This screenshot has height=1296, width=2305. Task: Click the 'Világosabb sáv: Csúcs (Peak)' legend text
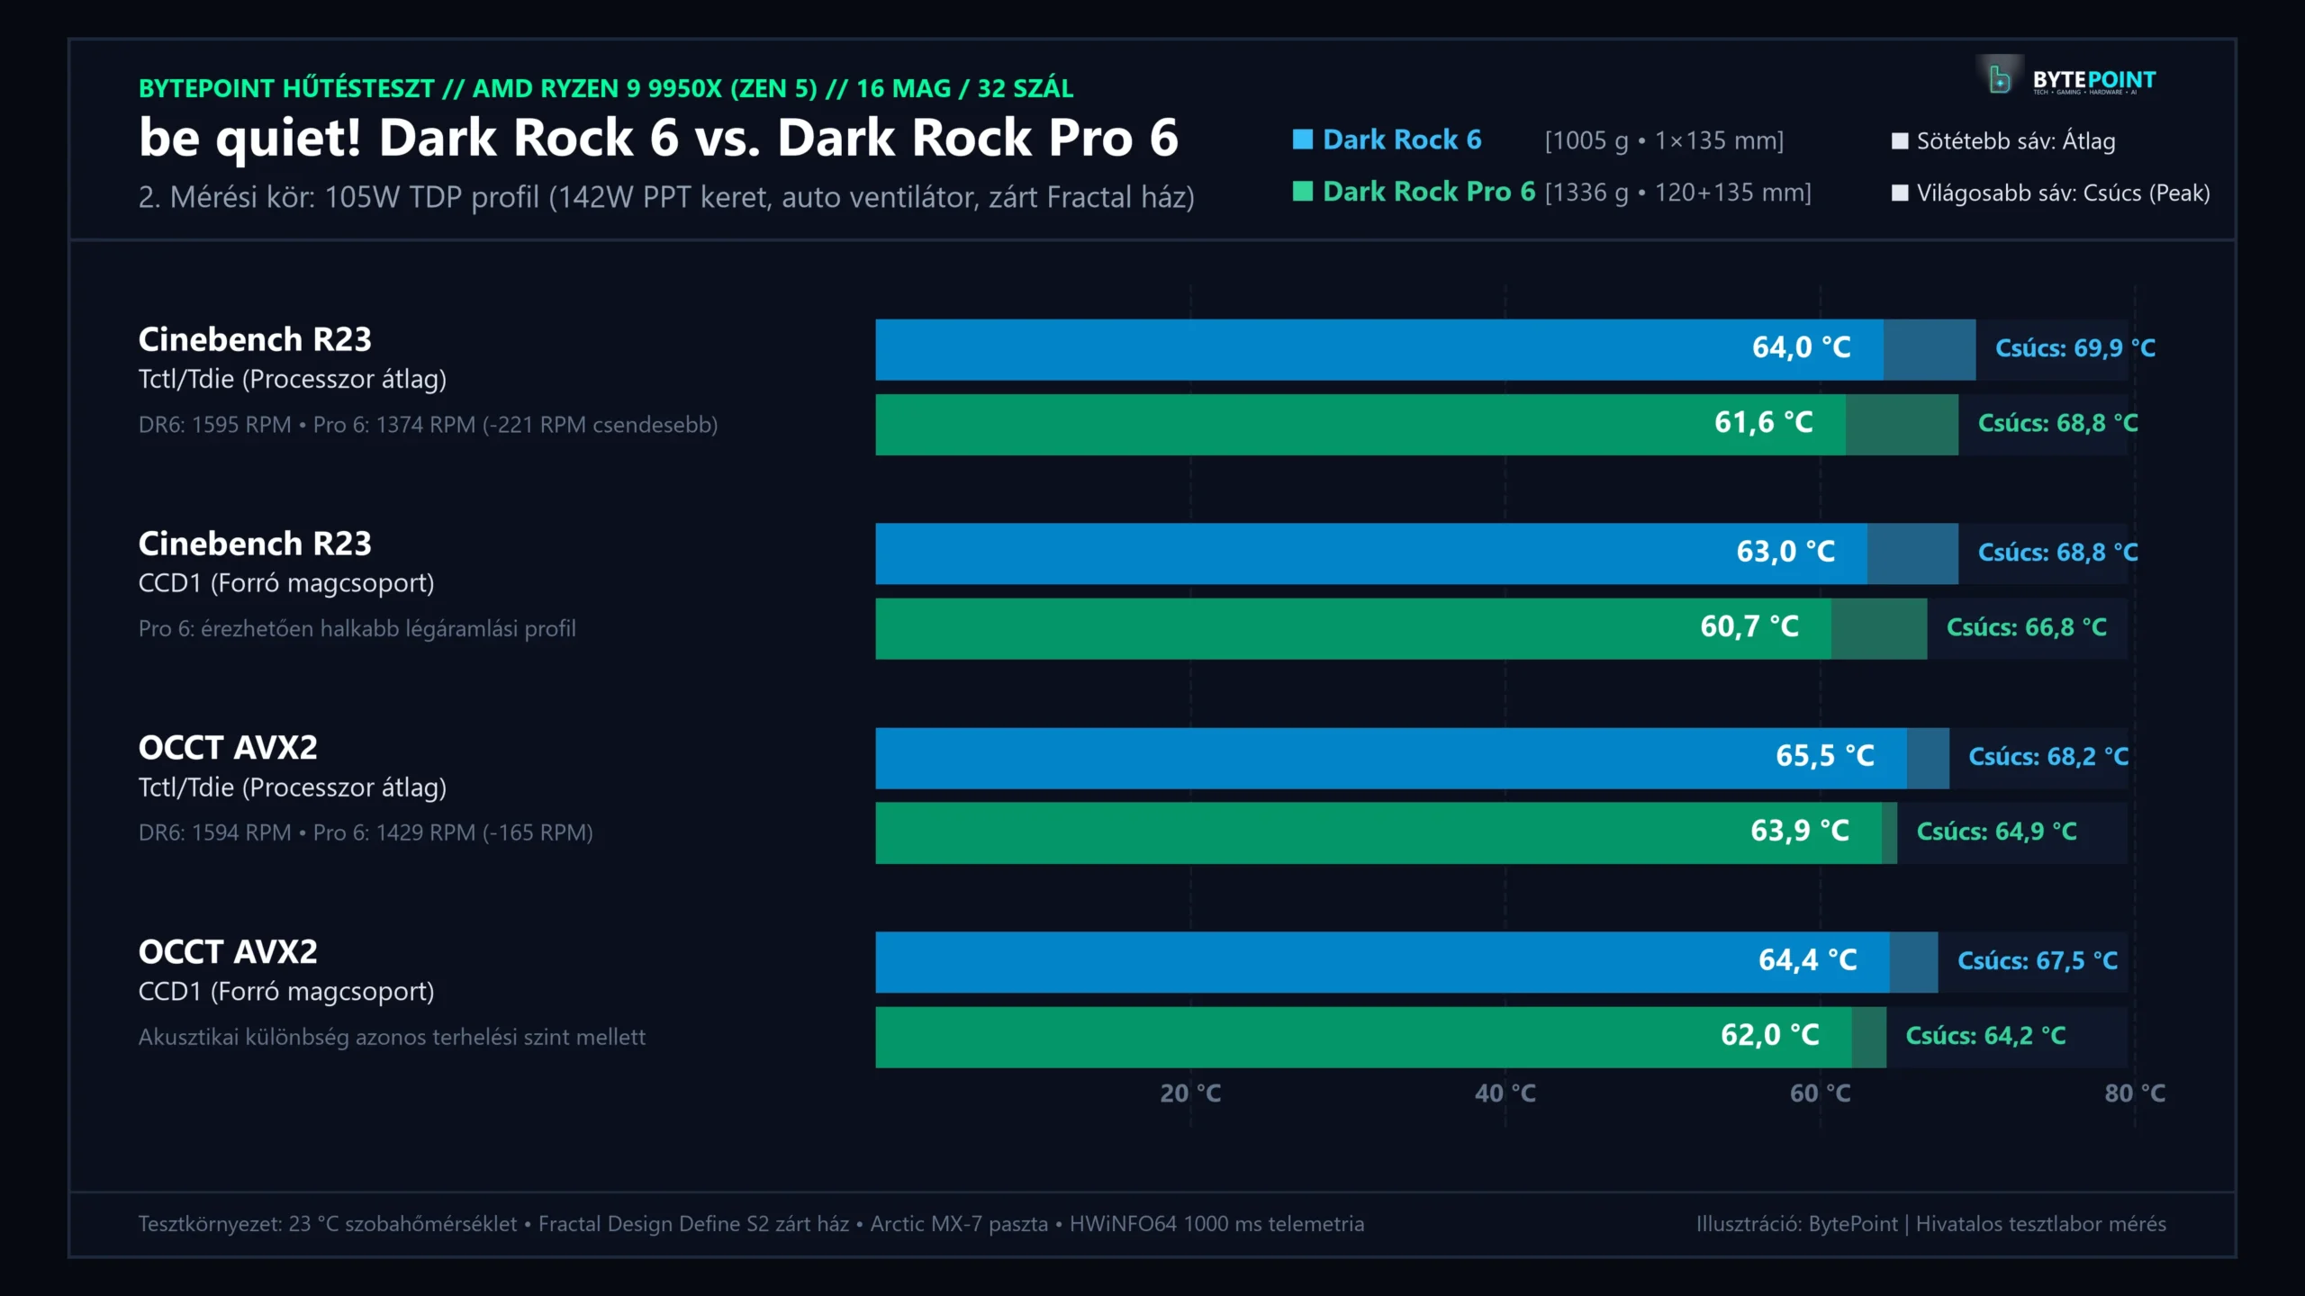coord(2063,193)
